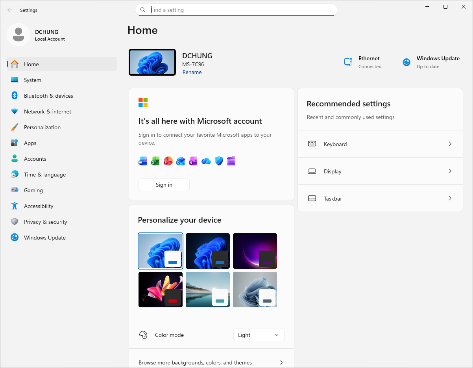The width and height of the screenshot is (473, 368).
Task: Click the Outlook app icon
Action: pyautogui.click(x=181, y=161)
